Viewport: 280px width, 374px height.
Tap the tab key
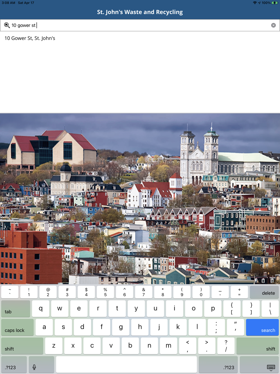(16, 309)
